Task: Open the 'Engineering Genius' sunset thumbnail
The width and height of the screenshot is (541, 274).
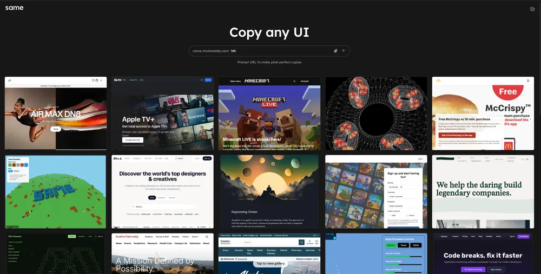Action: click(269, 192)
